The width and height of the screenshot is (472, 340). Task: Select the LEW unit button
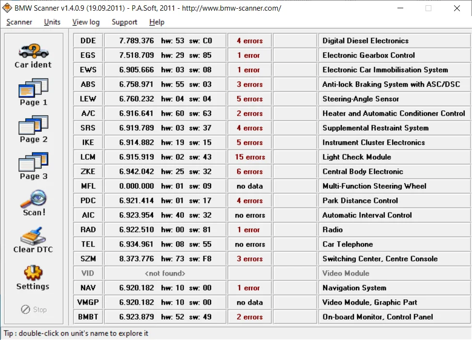88,99
